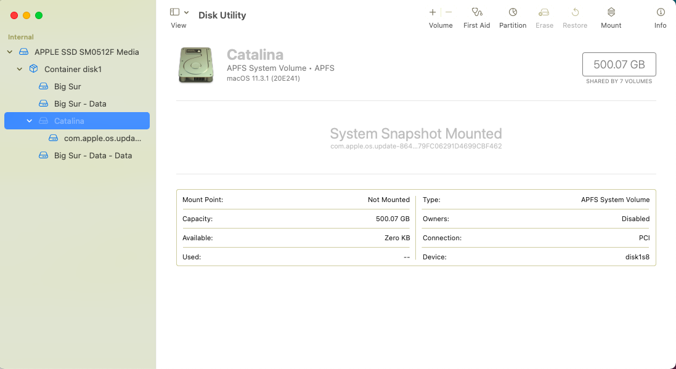
Task: Select the Big Sur volume row
Action: [77, 86]
